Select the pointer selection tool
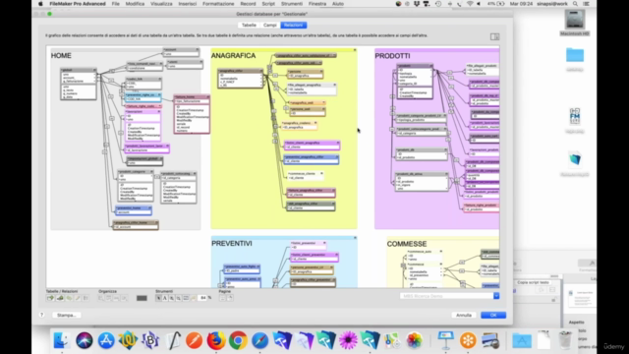Viewport: 629px width, 354px height. point(158,298)
